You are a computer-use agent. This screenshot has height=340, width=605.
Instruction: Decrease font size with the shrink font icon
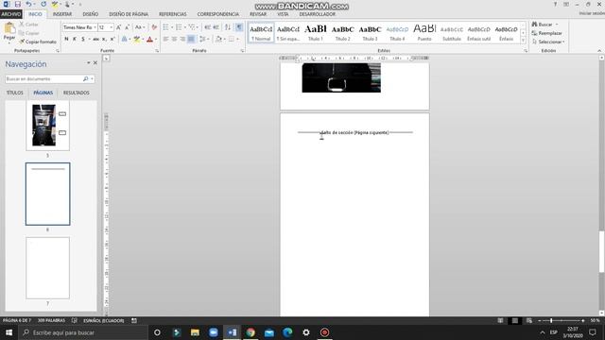click(x=127, y=27)
